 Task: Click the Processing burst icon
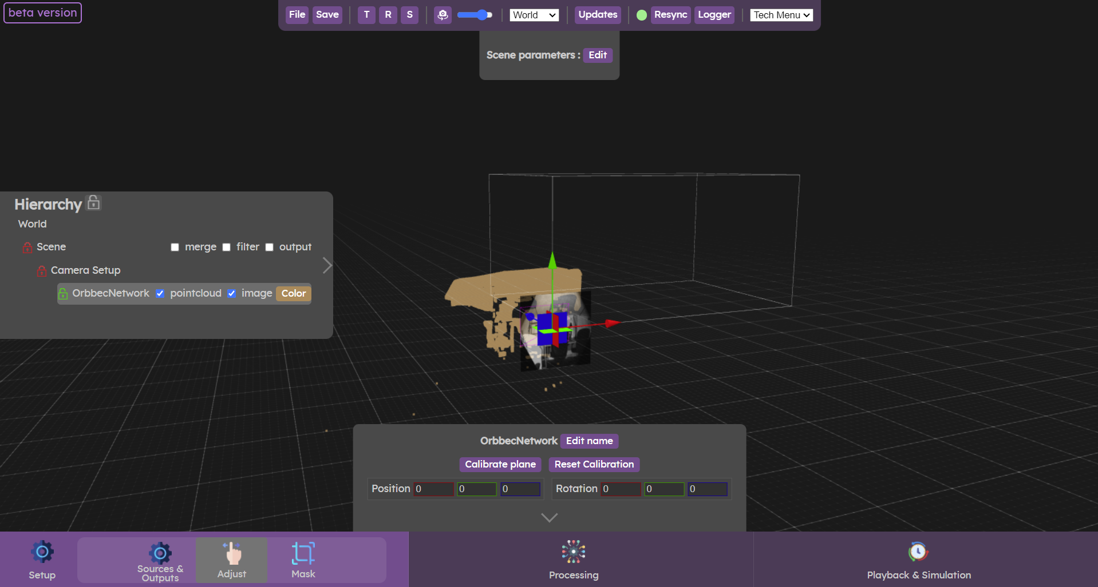click(573, 550)
